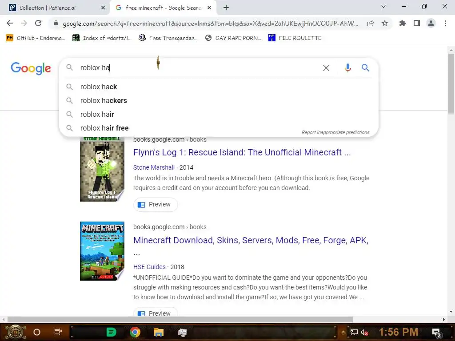Open Minecraft guide book cover thumbnail

point(102,251)
